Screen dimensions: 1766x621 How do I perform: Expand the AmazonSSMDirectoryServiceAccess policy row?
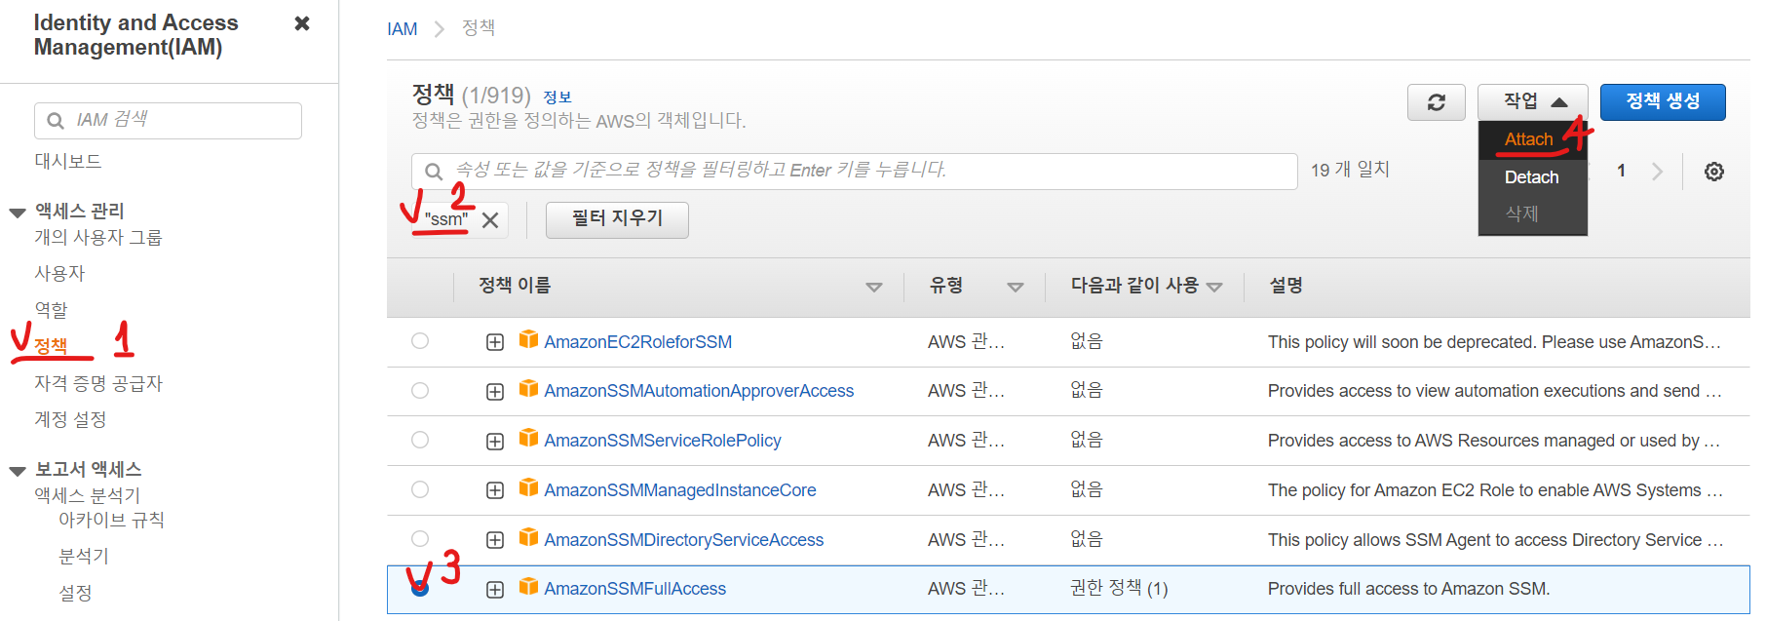(x=495, y=540)
